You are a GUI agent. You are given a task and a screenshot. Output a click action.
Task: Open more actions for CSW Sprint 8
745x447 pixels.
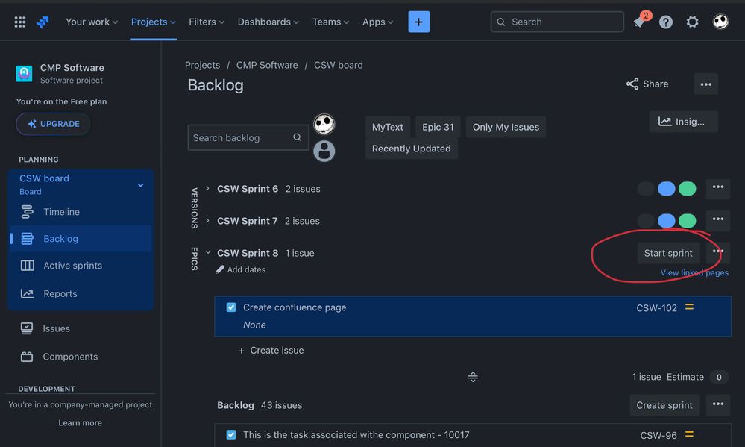[x=718, y=251]
